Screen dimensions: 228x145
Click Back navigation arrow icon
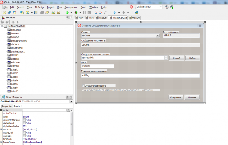[x=115, y=13]
